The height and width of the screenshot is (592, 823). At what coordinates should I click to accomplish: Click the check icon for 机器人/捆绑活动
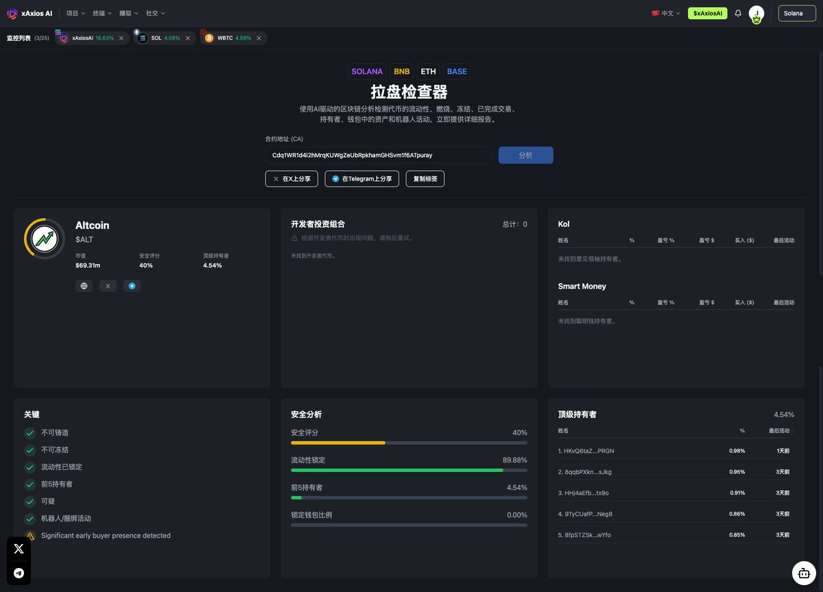30,519
